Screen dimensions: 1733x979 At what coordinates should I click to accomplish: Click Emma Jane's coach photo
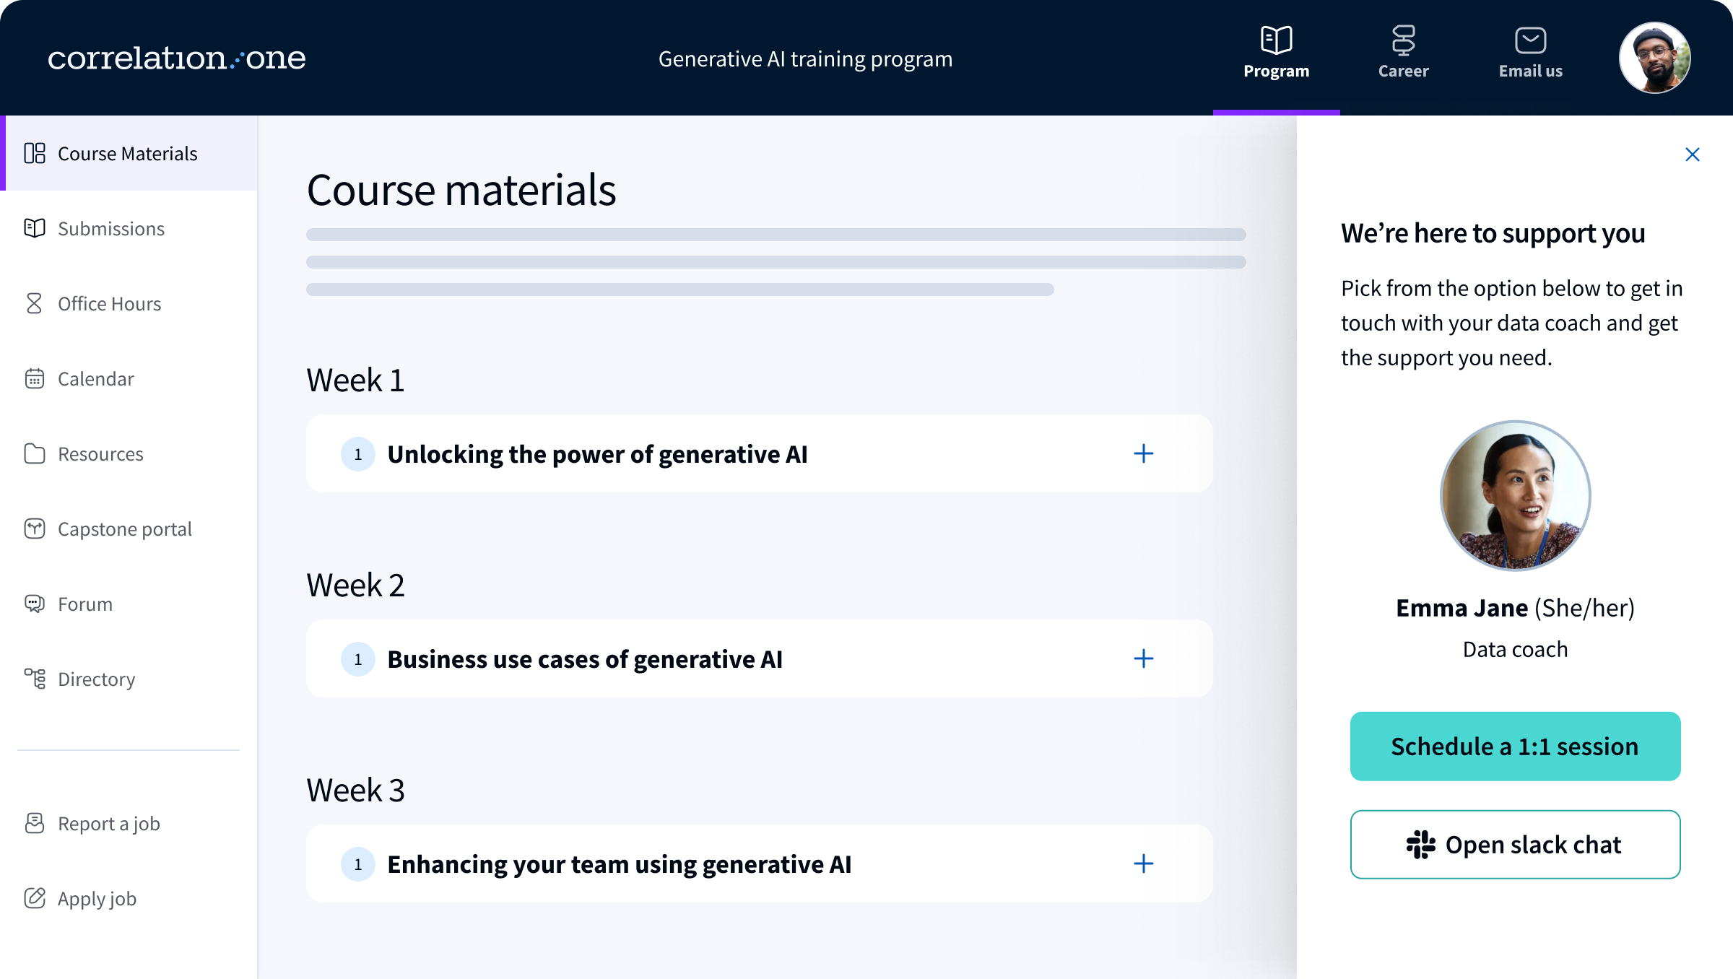click(x=1515, y=495)
